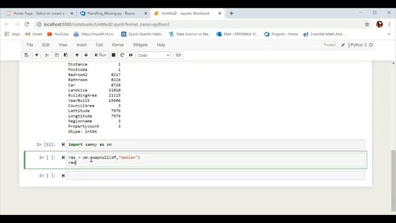Run cell icon beside the empty cell
This screenshot has width=396, height=223.
63,175
